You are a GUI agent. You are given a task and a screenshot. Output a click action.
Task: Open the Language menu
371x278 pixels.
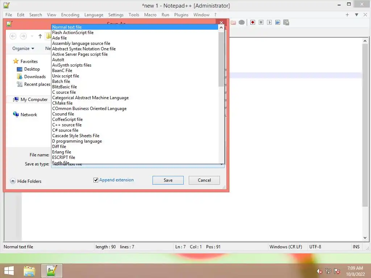pos(94,14)
